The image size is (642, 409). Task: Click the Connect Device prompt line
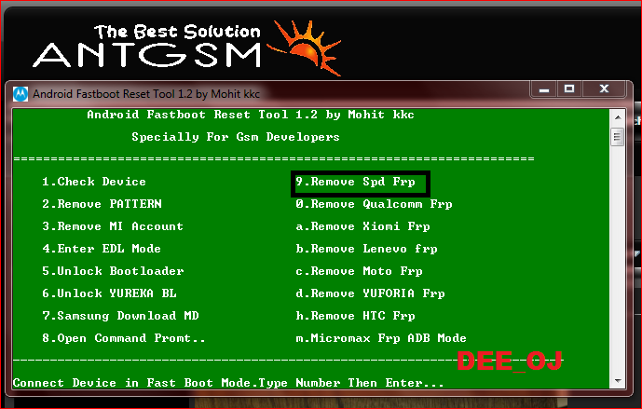coord(228,383)
